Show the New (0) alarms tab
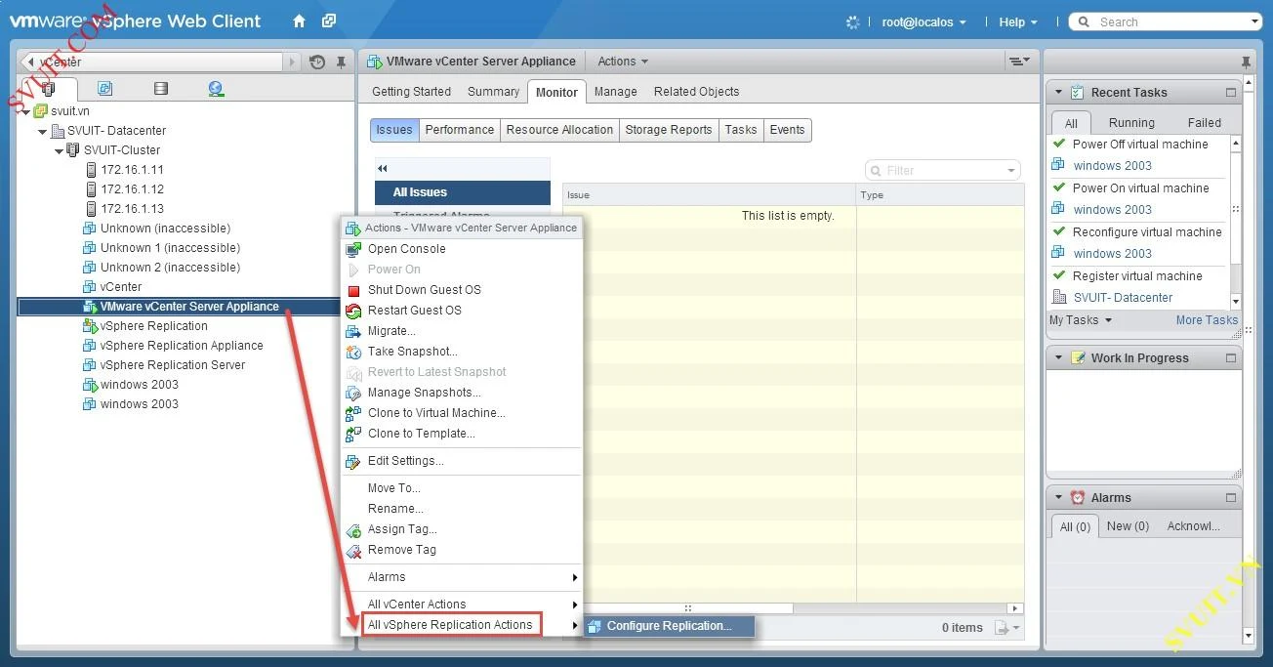1273x667 pixels. 1128,526
